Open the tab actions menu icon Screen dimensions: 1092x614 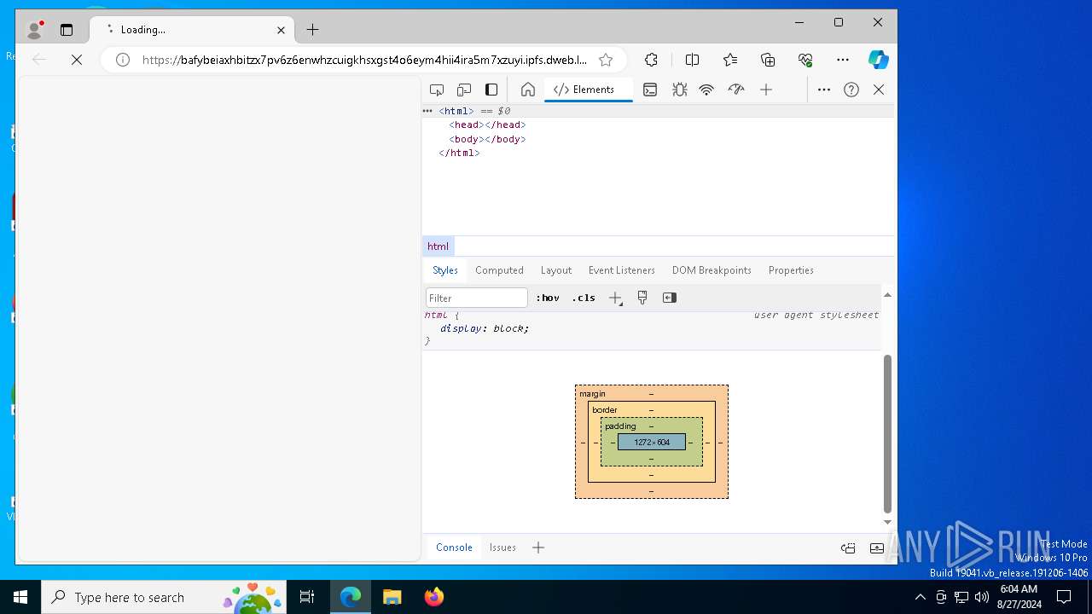67,30
